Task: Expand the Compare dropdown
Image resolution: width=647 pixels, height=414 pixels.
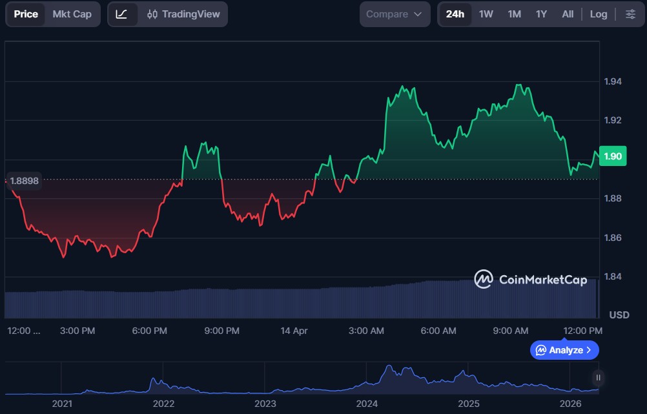Action: (x=395, y=14)
